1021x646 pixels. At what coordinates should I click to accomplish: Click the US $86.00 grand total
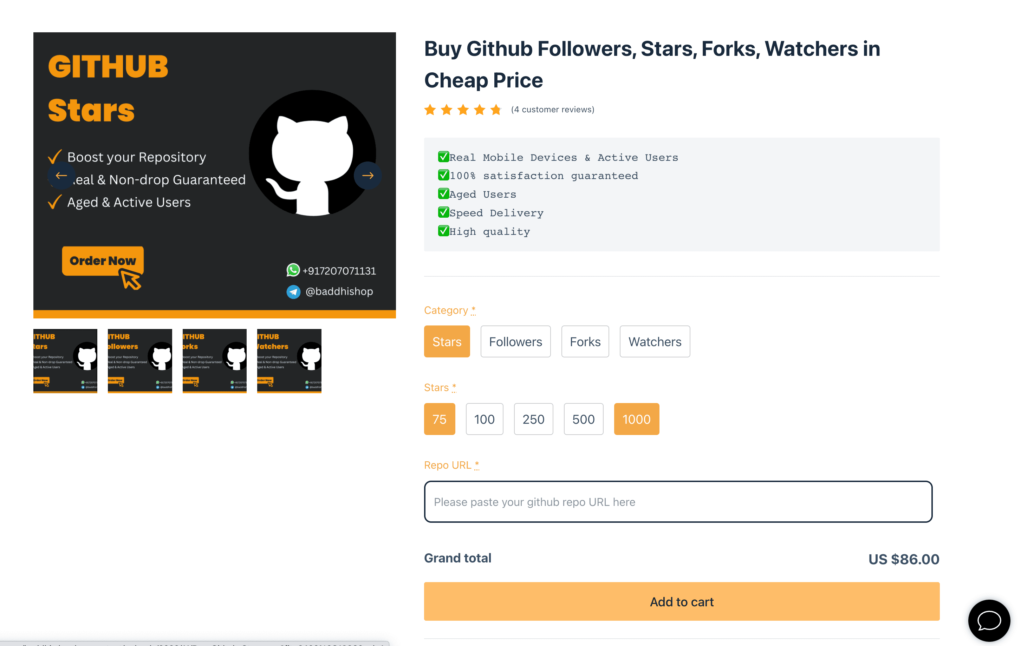coord(904,559)
